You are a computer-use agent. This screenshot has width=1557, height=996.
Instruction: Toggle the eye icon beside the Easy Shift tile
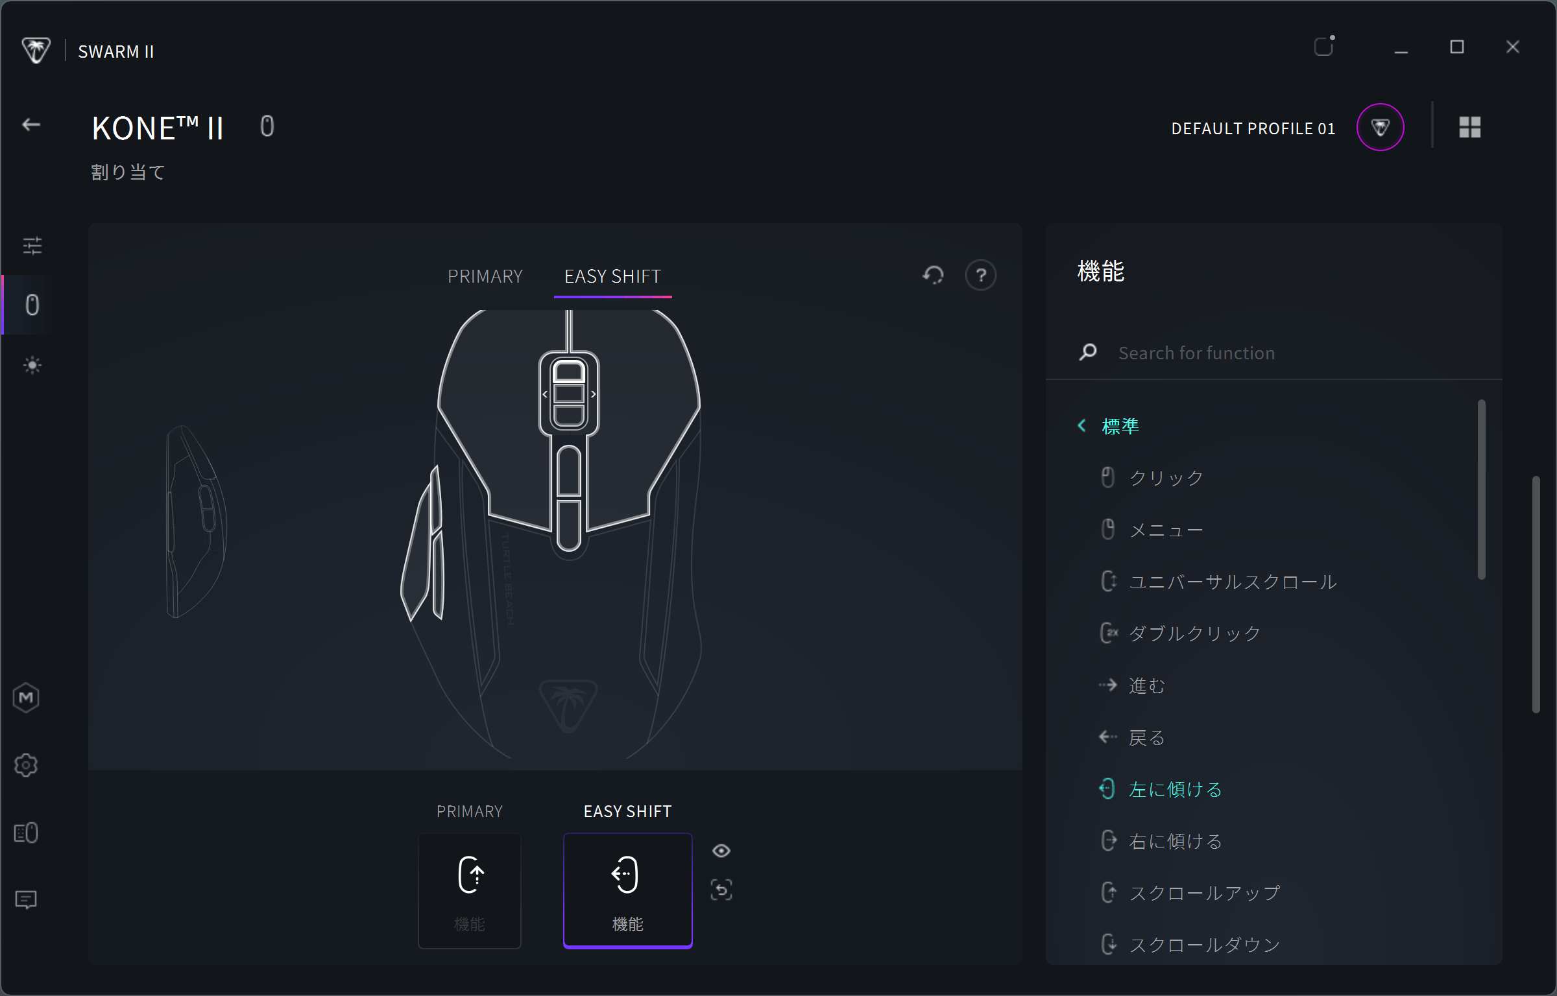pyautogui.click(x=721, y=851)
